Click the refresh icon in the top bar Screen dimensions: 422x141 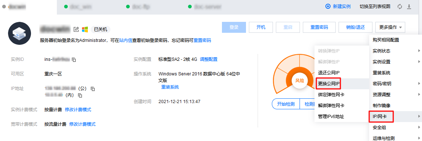[400, 7]
